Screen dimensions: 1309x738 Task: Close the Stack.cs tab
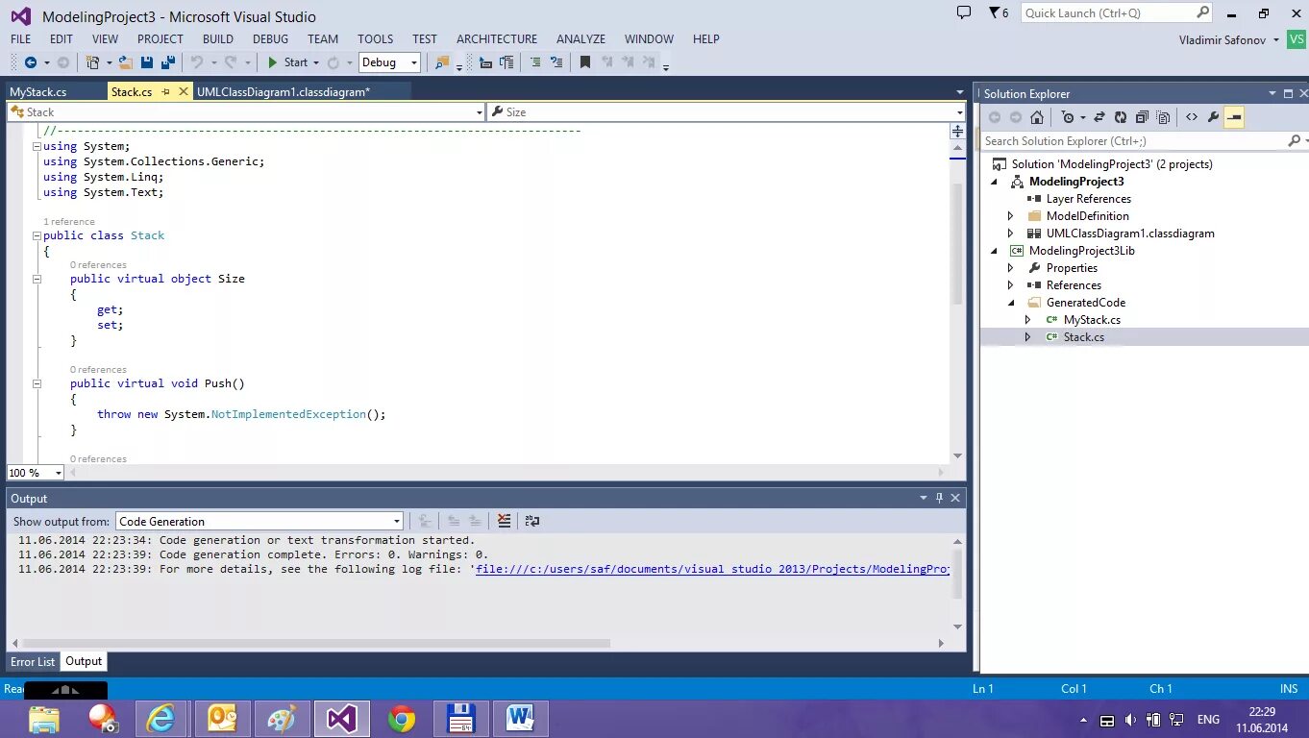pyautogui.click(x=183, y=92)
